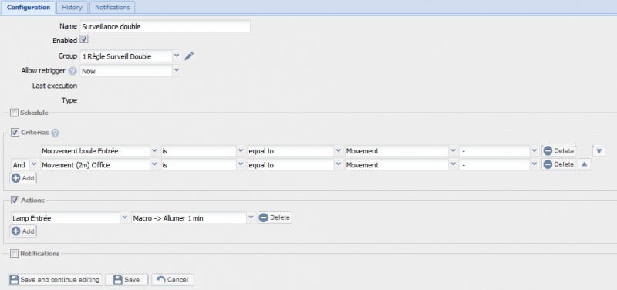Viewport: 617px width, 290px height.
Task: Delete the Lamp Entrée action
Action: click(x=275, y=217)
